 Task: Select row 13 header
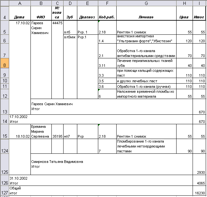5,107
